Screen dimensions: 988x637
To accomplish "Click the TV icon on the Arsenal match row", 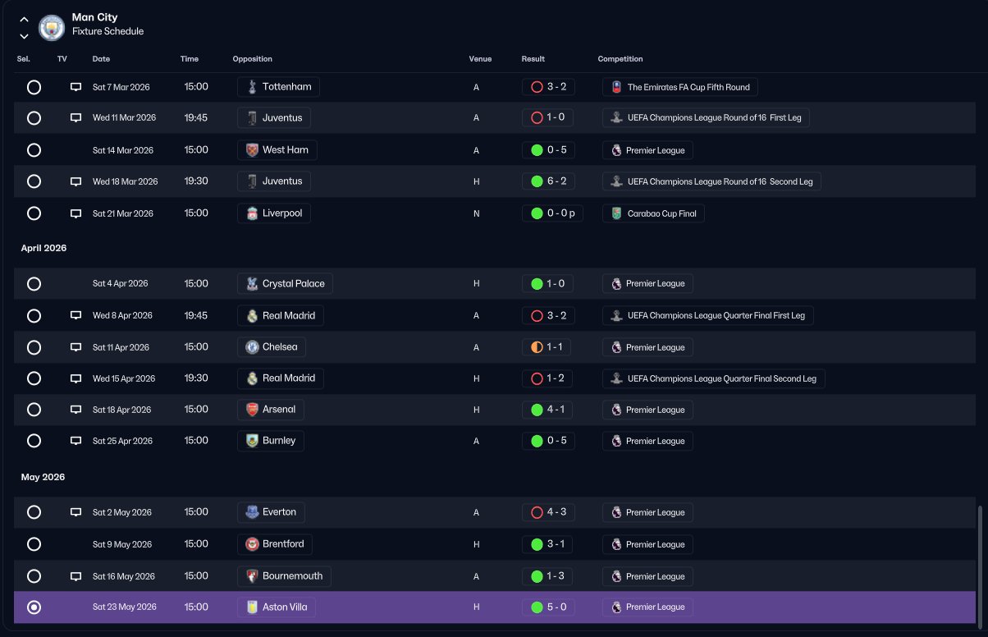I will (x=75, y=410).
